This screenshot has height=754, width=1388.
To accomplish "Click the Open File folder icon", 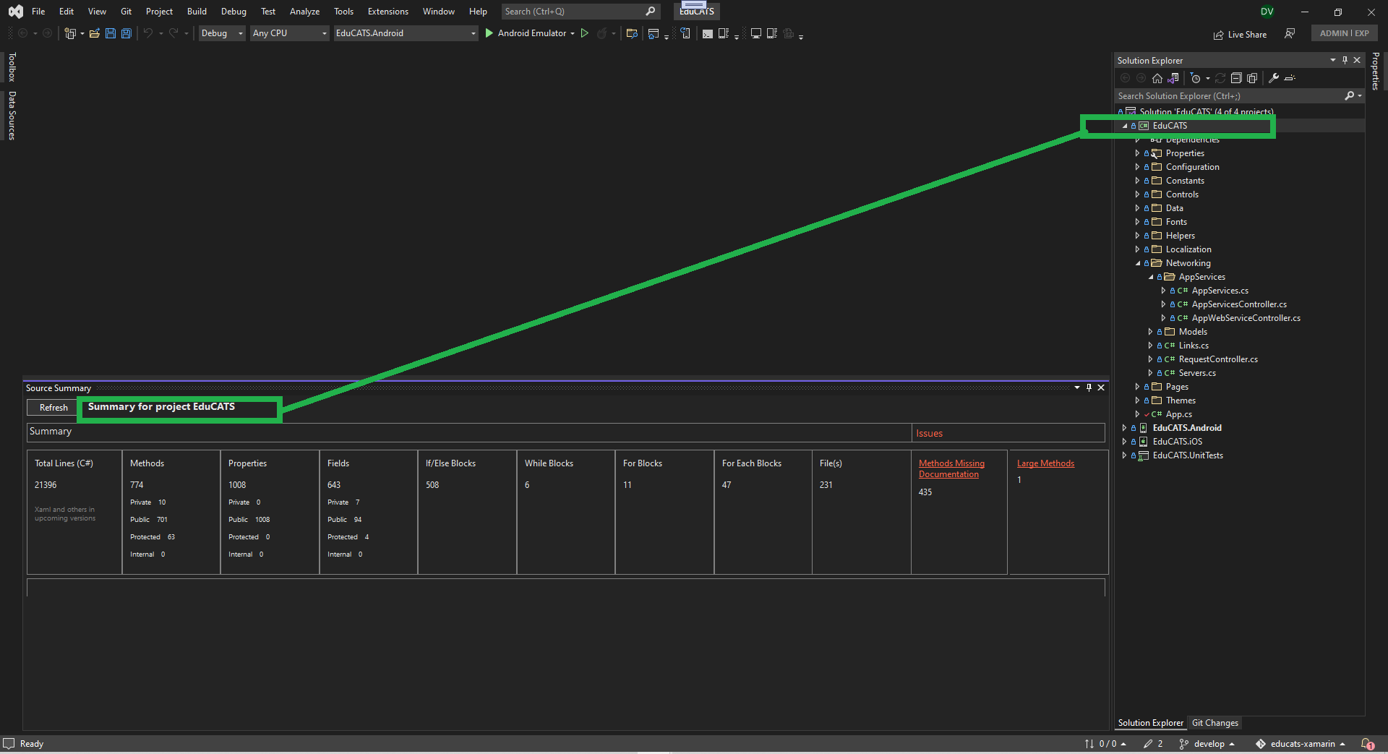I will tap(95, 33).
